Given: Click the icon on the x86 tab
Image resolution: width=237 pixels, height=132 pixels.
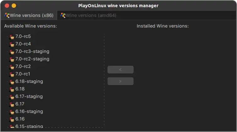Looking at the screenshot, I should click(7, 15).
